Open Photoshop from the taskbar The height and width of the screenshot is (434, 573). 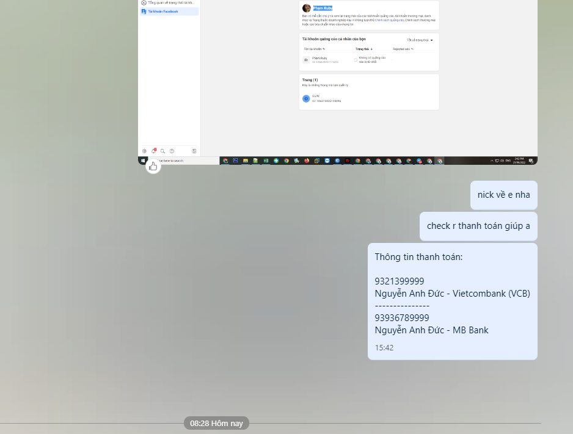click(x=235, y=161)
